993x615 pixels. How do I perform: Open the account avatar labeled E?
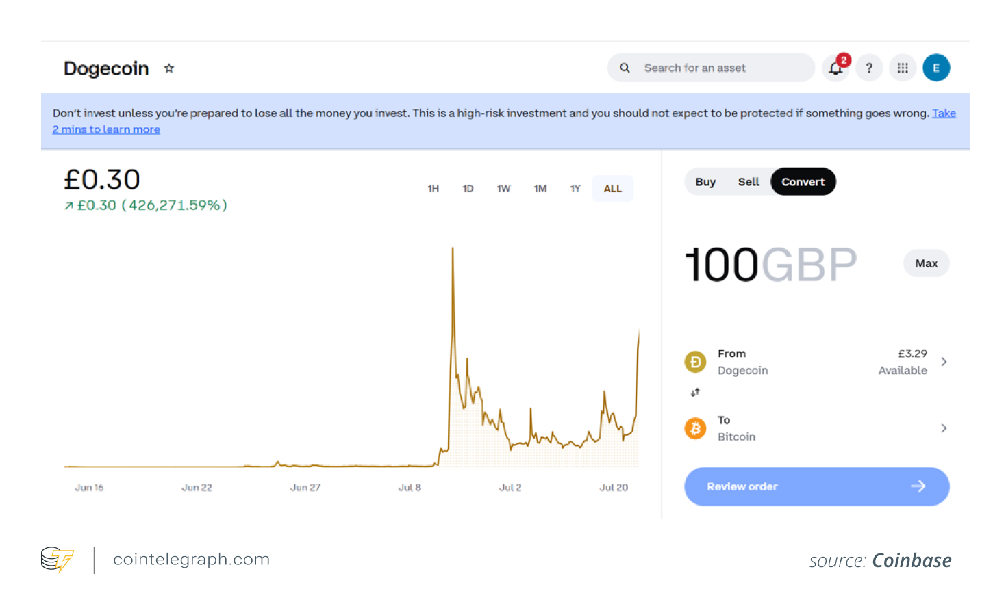(936, 68)
